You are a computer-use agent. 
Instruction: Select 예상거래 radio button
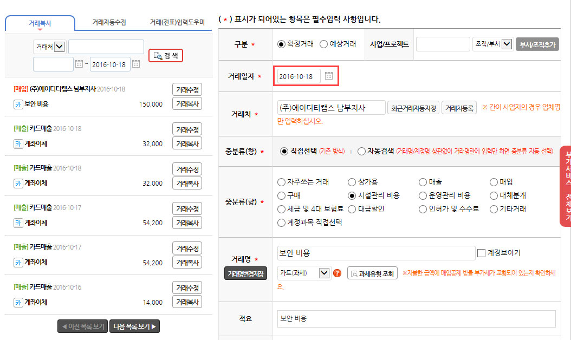(x=323, y=44)
